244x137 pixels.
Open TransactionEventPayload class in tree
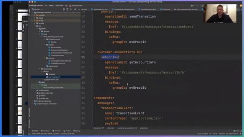[x=60, y=53]
